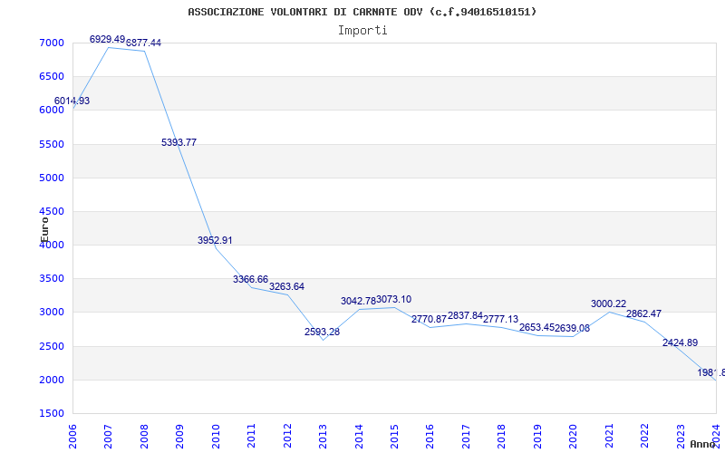Click the 2009 year label
The height and width of the screenshot is (453, 725).
tap(179, 436)
